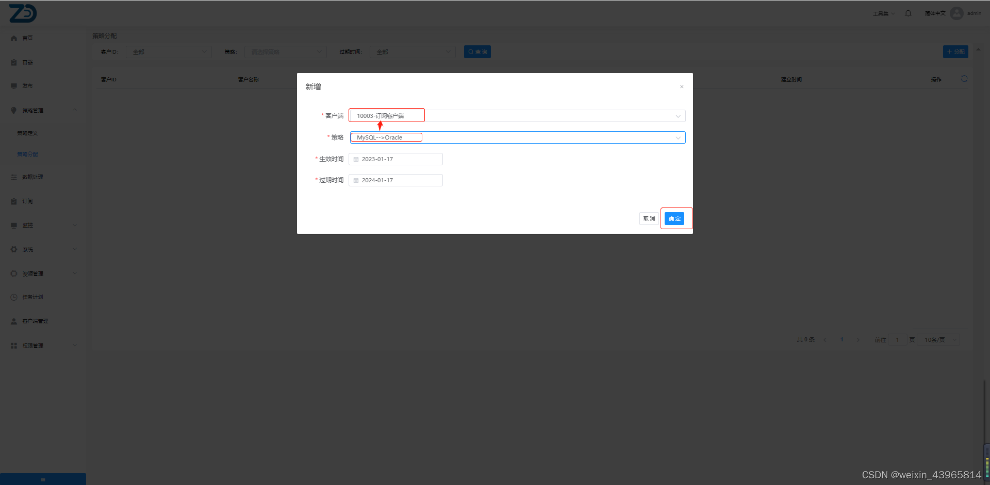Click the 过期时间 date field 2024-01-17

coord(395,180)
